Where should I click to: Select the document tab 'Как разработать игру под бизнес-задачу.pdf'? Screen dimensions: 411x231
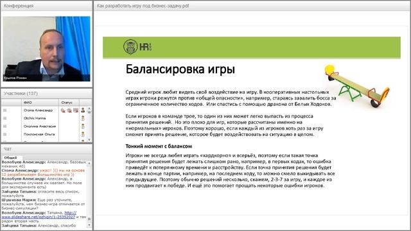tap(143, 6)
